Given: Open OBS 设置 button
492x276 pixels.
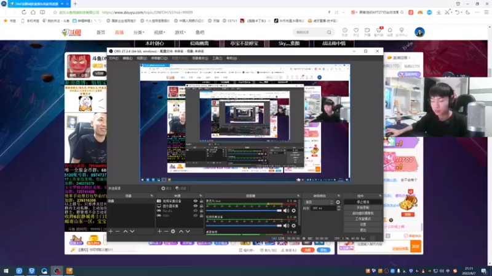Looking at the screenshot, I should (363, 224).
